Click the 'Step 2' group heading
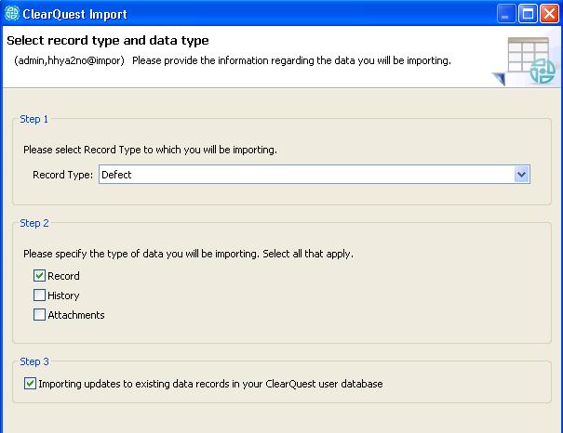Image resolution: width=563 pixels, height=433 pixels. coord(34,223)
